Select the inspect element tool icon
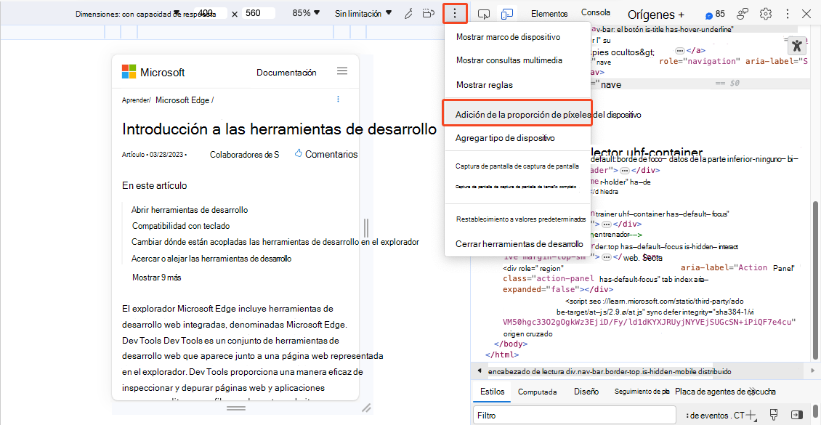The width and height of the screenshot is (821, 425). (483, 13)
